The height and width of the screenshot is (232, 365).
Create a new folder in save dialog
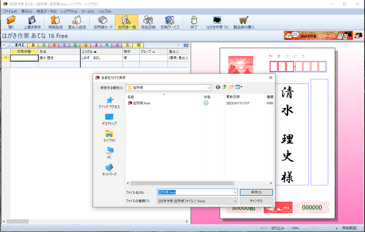(x=231, y=87)
